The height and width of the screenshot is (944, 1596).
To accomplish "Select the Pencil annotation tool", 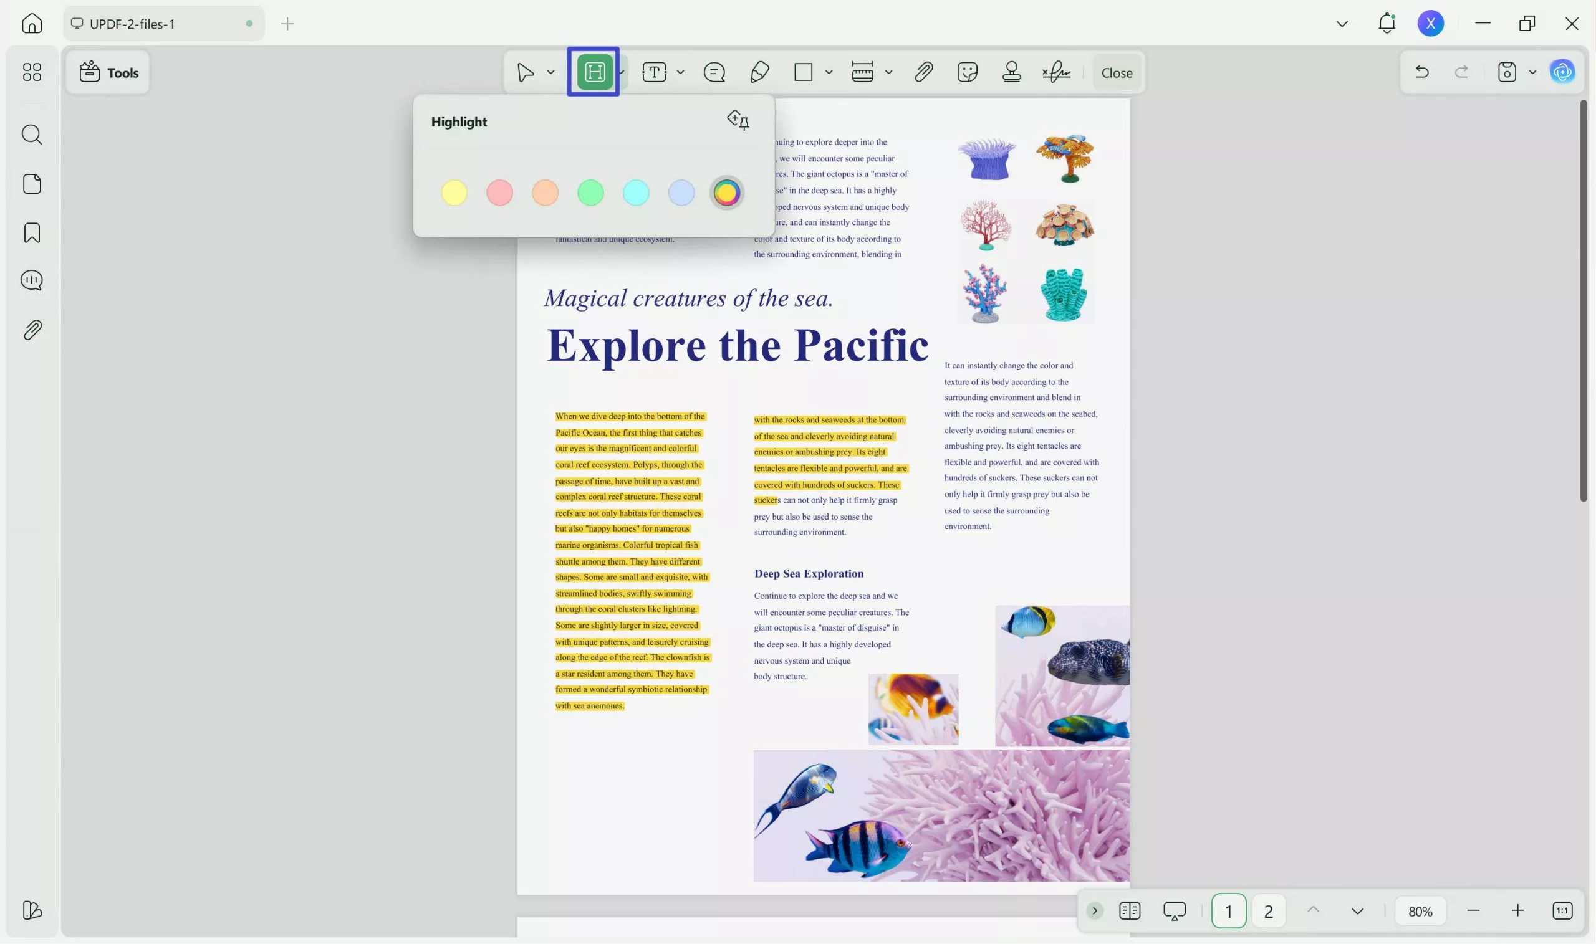I will pos(759,72).
